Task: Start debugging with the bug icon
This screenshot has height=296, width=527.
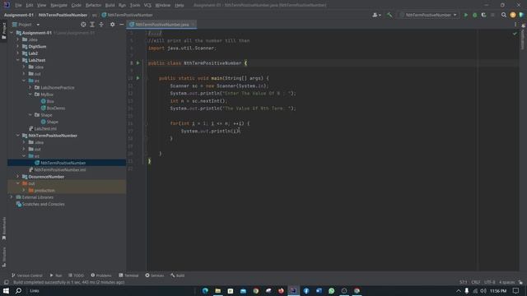Action: (x=474, y=15)
